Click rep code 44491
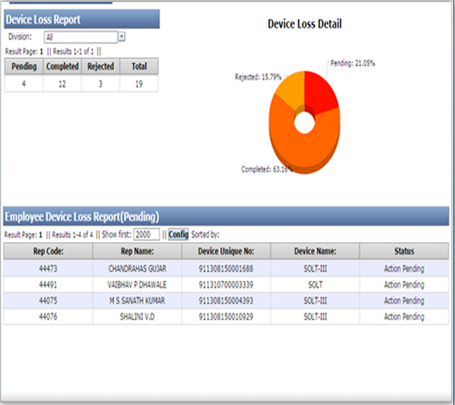The image size is (455, 405). [48, 284]
